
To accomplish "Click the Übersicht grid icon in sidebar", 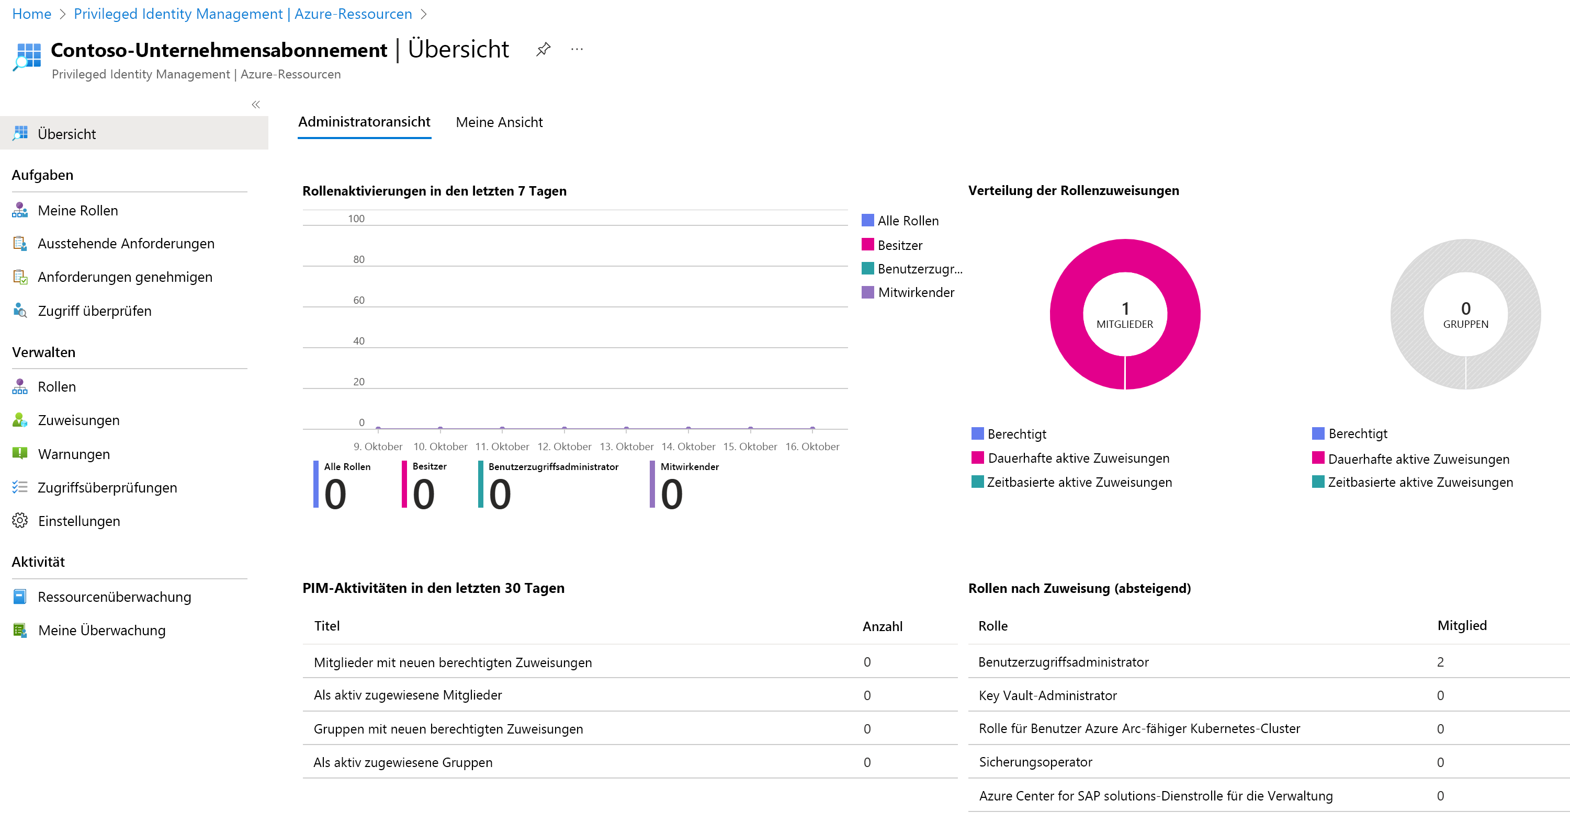I will (20, 133).
